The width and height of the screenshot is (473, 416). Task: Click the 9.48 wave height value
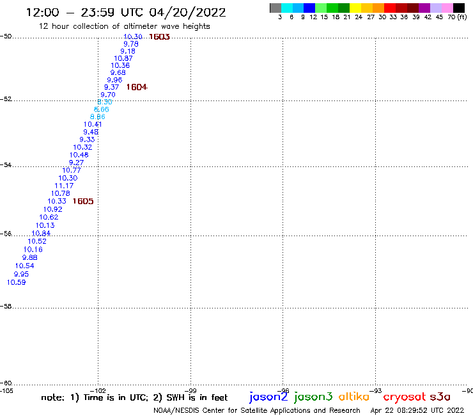[x=91, y=132]
